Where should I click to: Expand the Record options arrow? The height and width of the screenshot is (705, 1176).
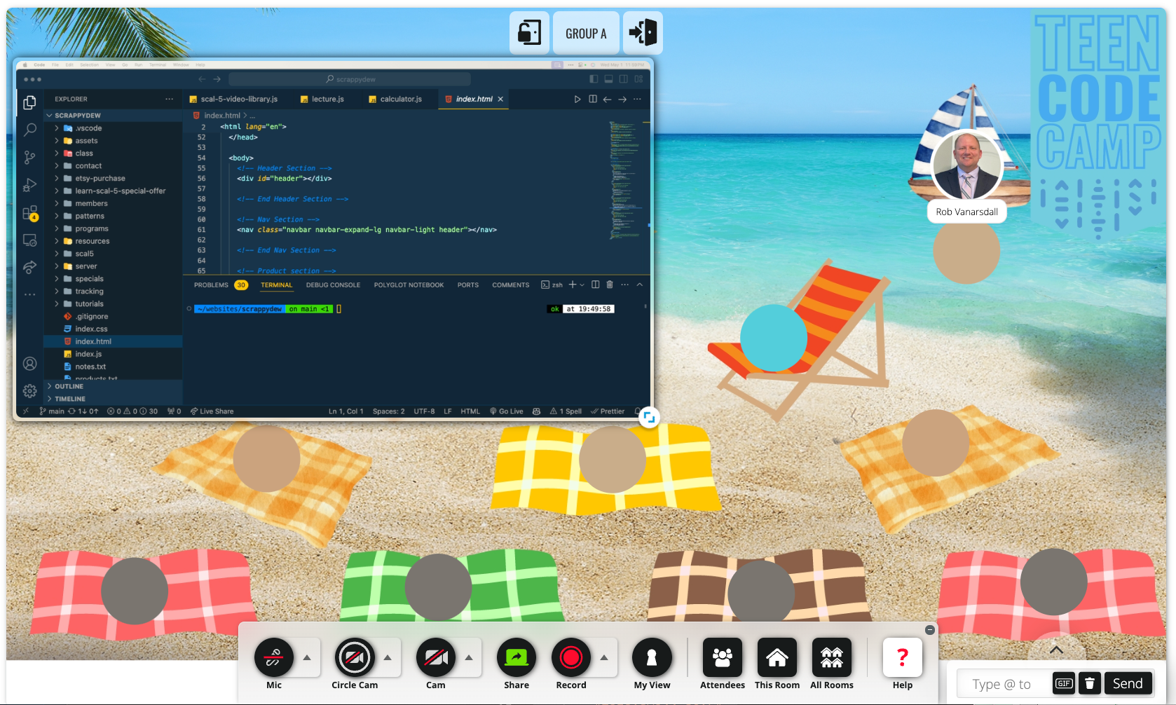tap(604, 657)
